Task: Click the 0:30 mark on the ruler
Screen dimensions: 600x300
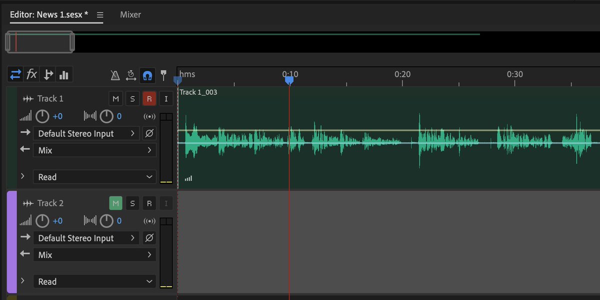Action: 515,74
